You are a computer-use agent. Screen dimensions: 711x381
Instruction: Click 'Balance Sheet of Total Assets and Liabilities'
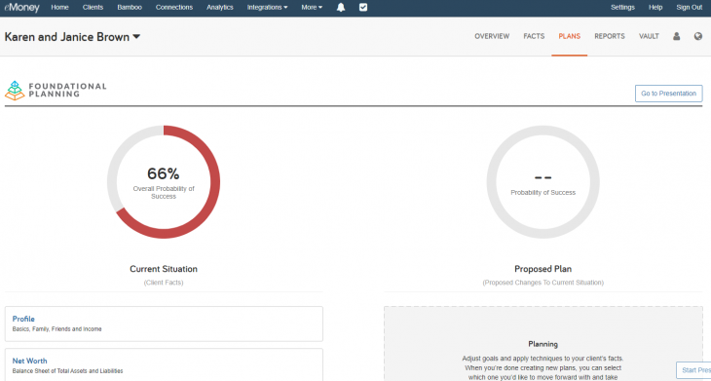tap(67, 371)
